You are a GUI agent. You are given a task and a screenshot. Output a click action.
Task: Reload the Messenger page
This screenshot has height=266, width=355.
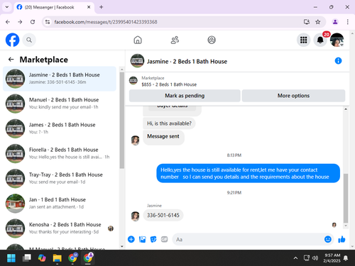(x=33, y=22)
